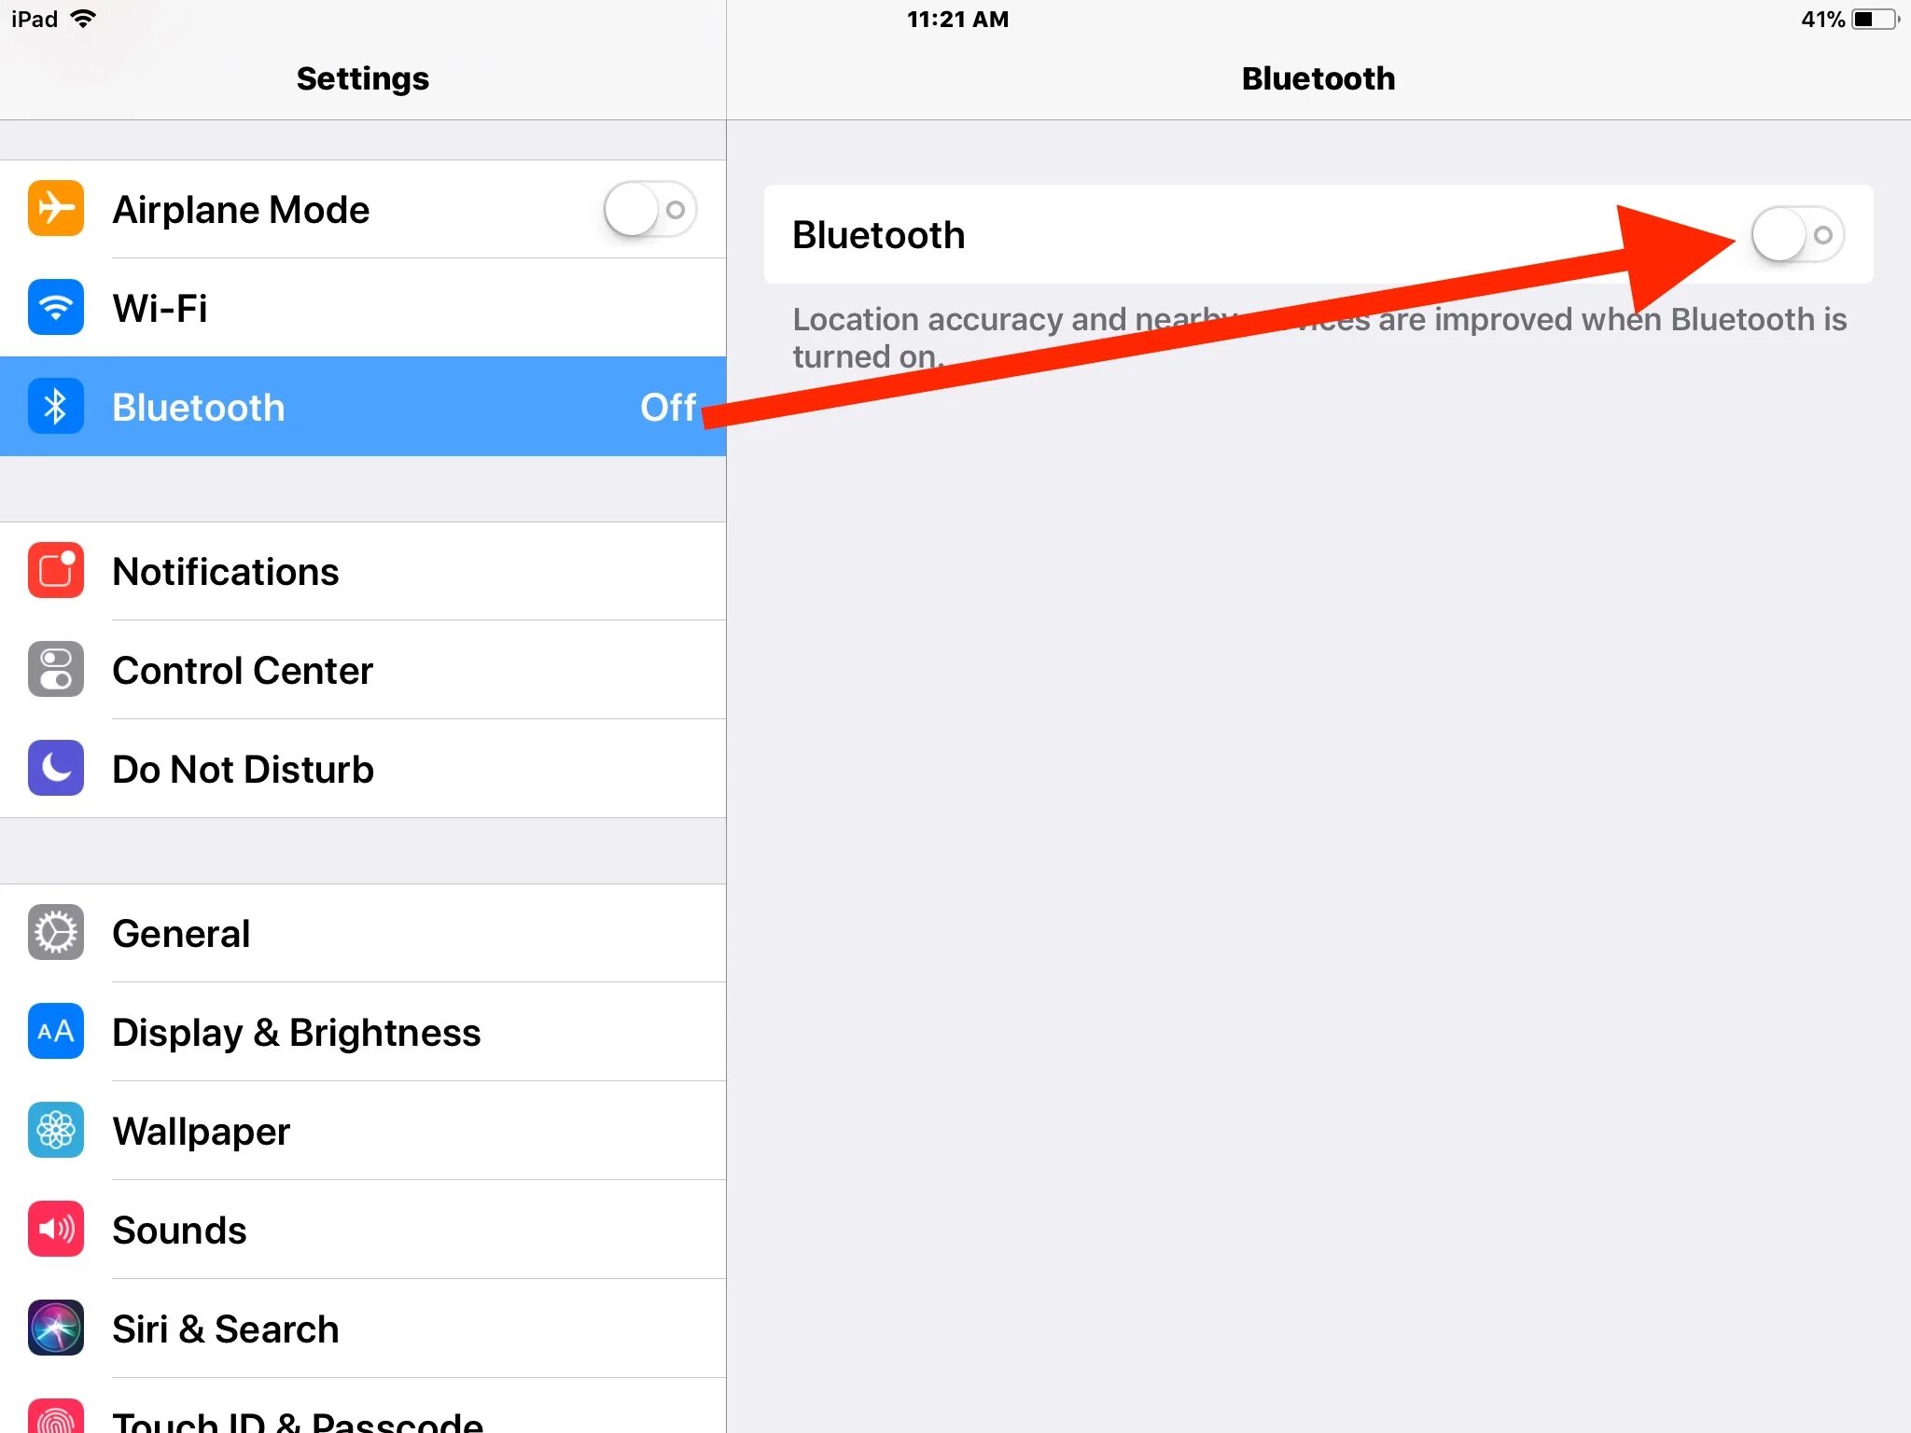Viewport: 1911px width, 1433px height.
Task: Open Airplane Mode settings row
Action: (361, 208)
